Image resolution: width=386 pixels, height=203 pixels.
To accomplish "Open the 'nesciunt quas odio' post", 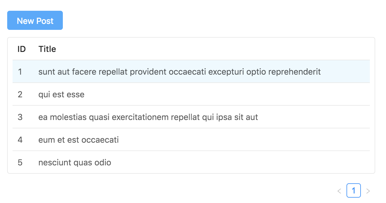I will tap(75, 163).
